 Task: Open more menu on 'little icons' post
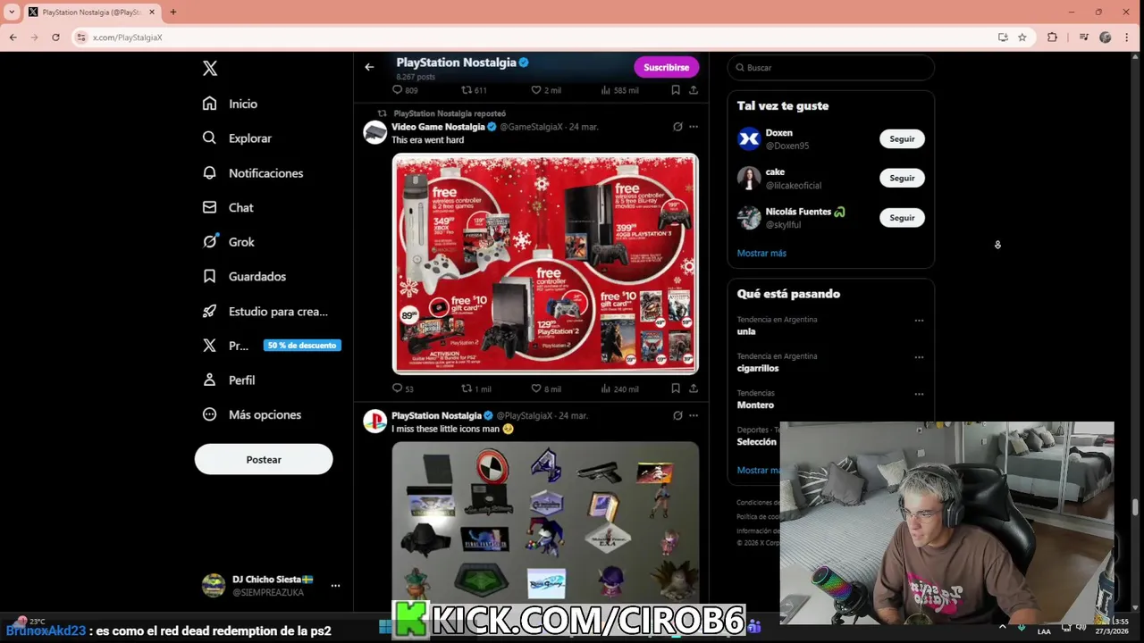click(694, 415)
